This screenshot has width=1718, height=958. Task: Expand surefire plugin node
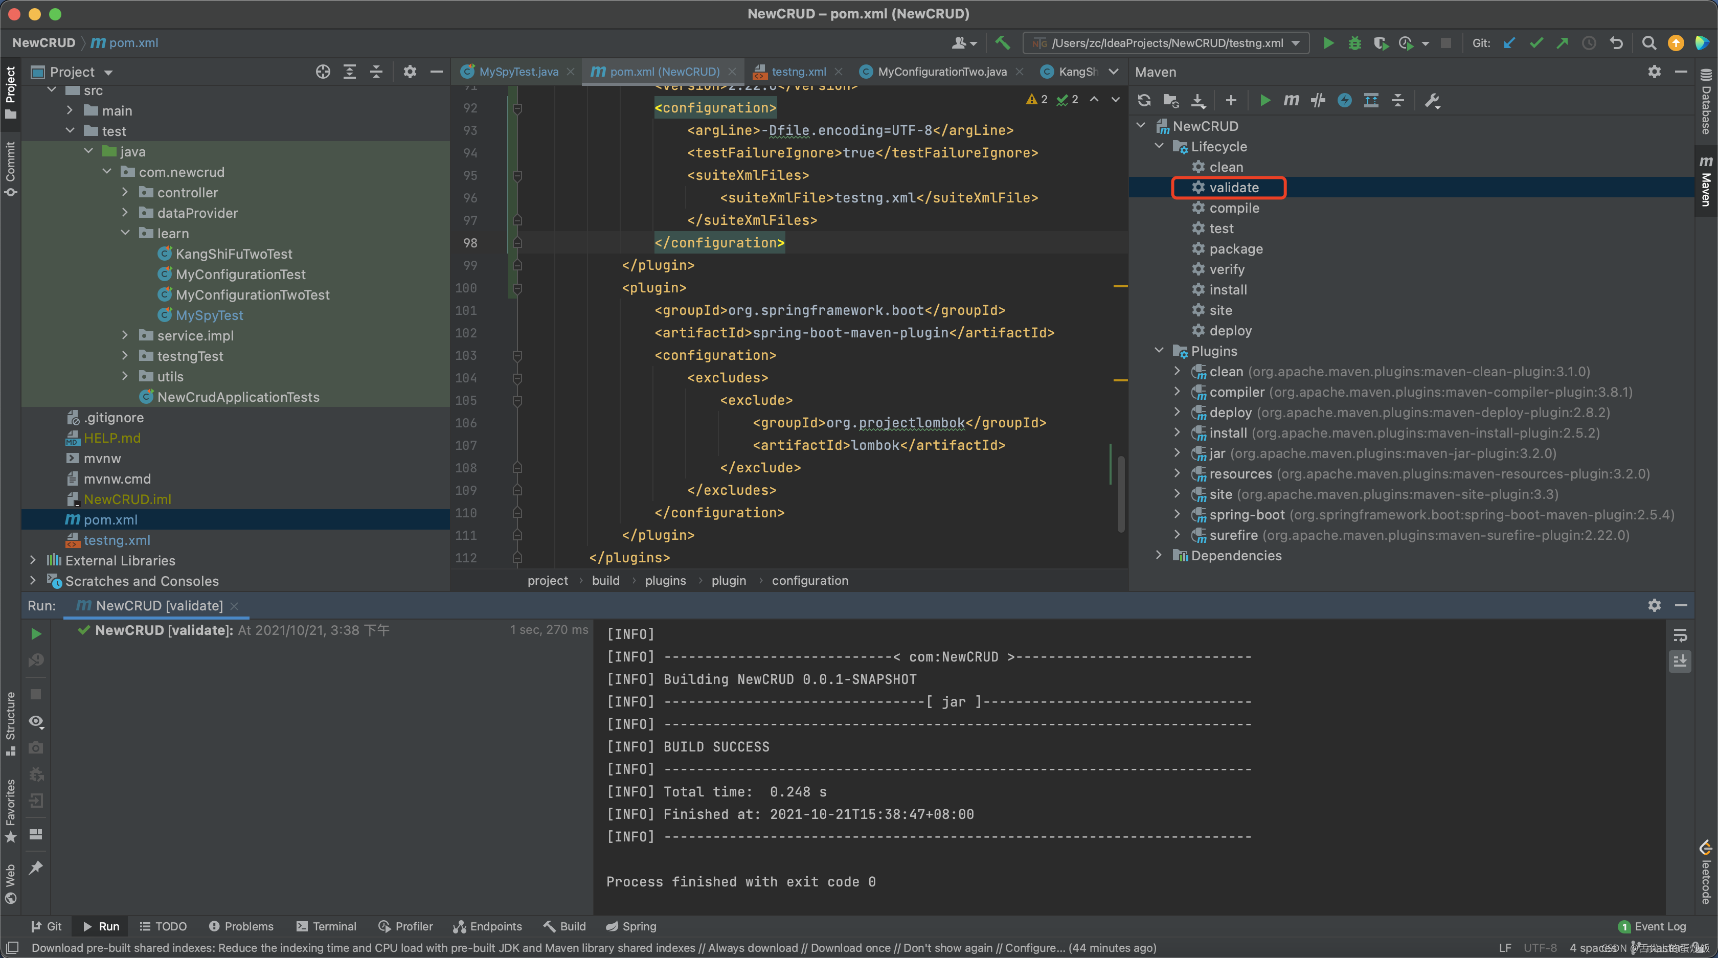1177,535
